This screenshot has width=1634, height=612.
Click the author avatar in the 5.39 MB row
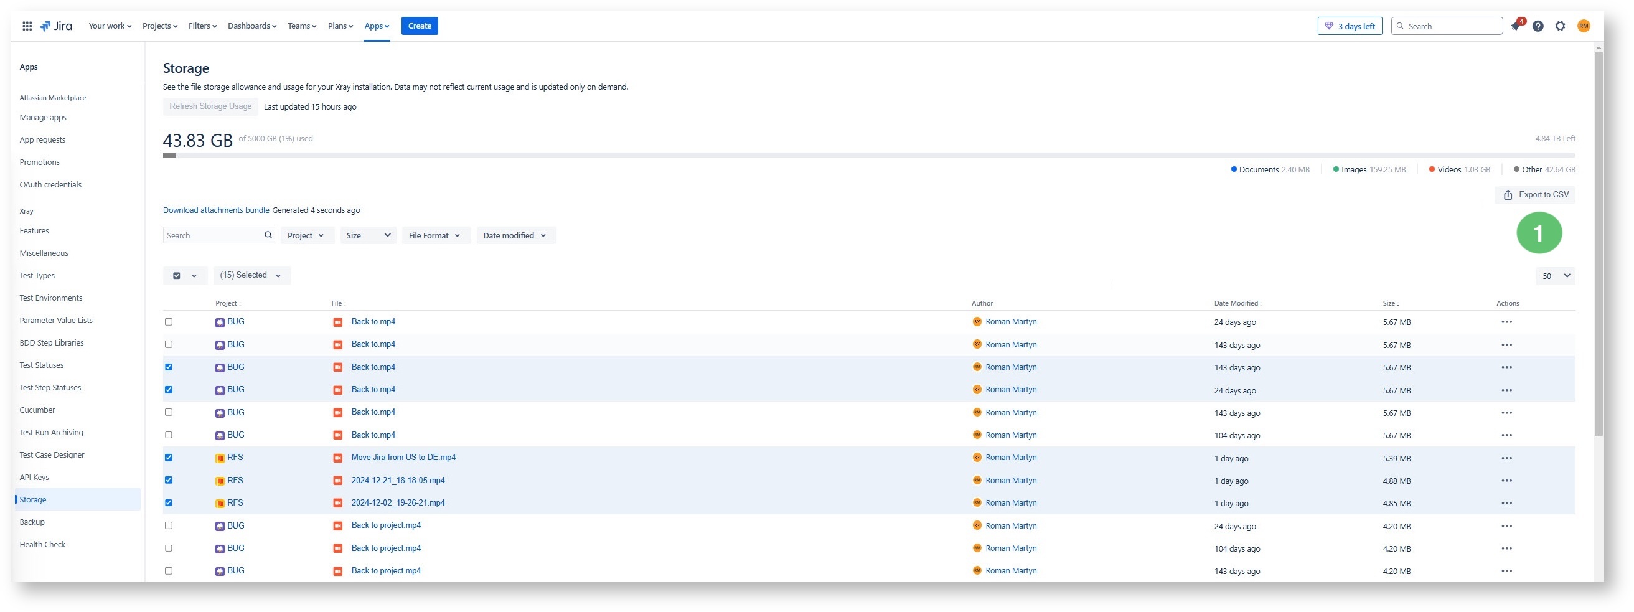976,457
